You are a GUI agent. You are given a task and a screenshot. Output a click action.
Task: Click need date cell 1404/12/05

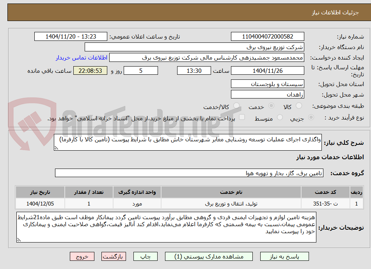point(40,204)
